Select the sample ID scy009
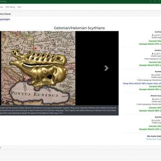161x161 pixels. click(157, 75)
